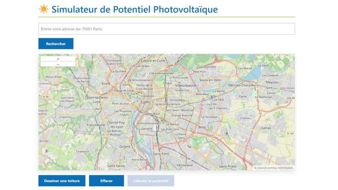Click Dessiner une toiture button

(x=62, y=181)
